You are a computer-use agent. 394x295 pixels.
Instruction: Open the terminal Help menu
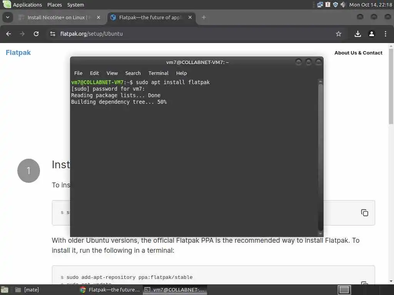(x=182, y=73)
